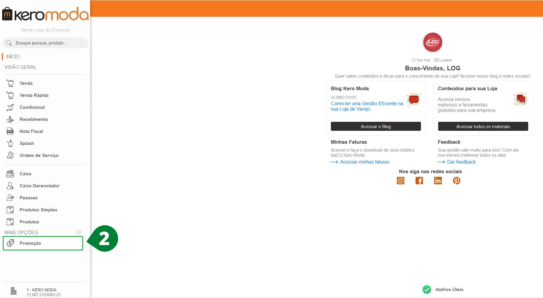Focus the Busque pessoa, produto search field

pyautogui.click(x=45, y=43)
